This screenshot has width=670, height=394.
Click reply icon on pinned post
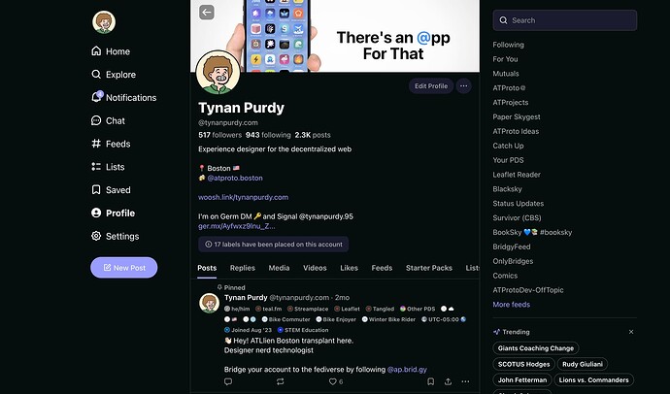(x=228, y=381)
